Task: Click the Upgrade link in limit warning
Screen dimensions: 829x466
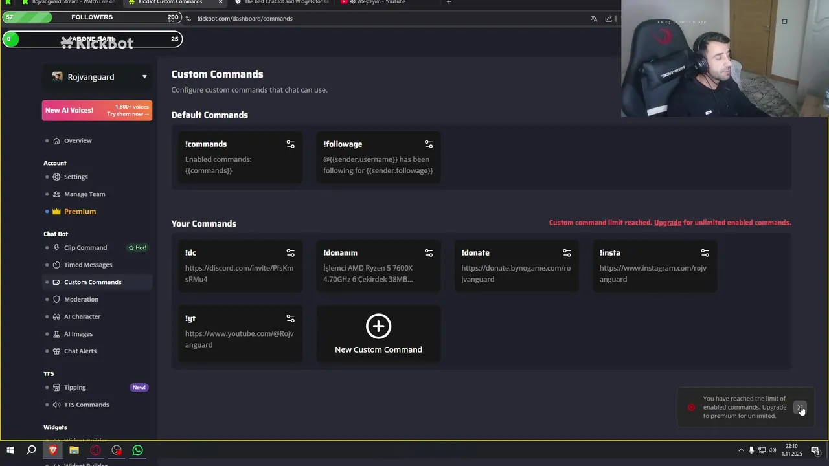Action: click(667, 223)
